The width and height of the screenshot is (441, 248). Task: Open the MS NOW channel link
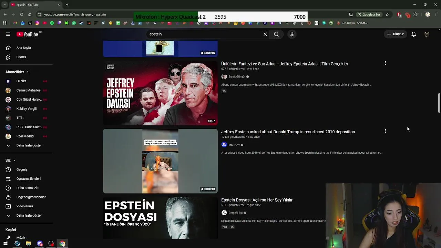pyautogui.click(x=234, y=145)
